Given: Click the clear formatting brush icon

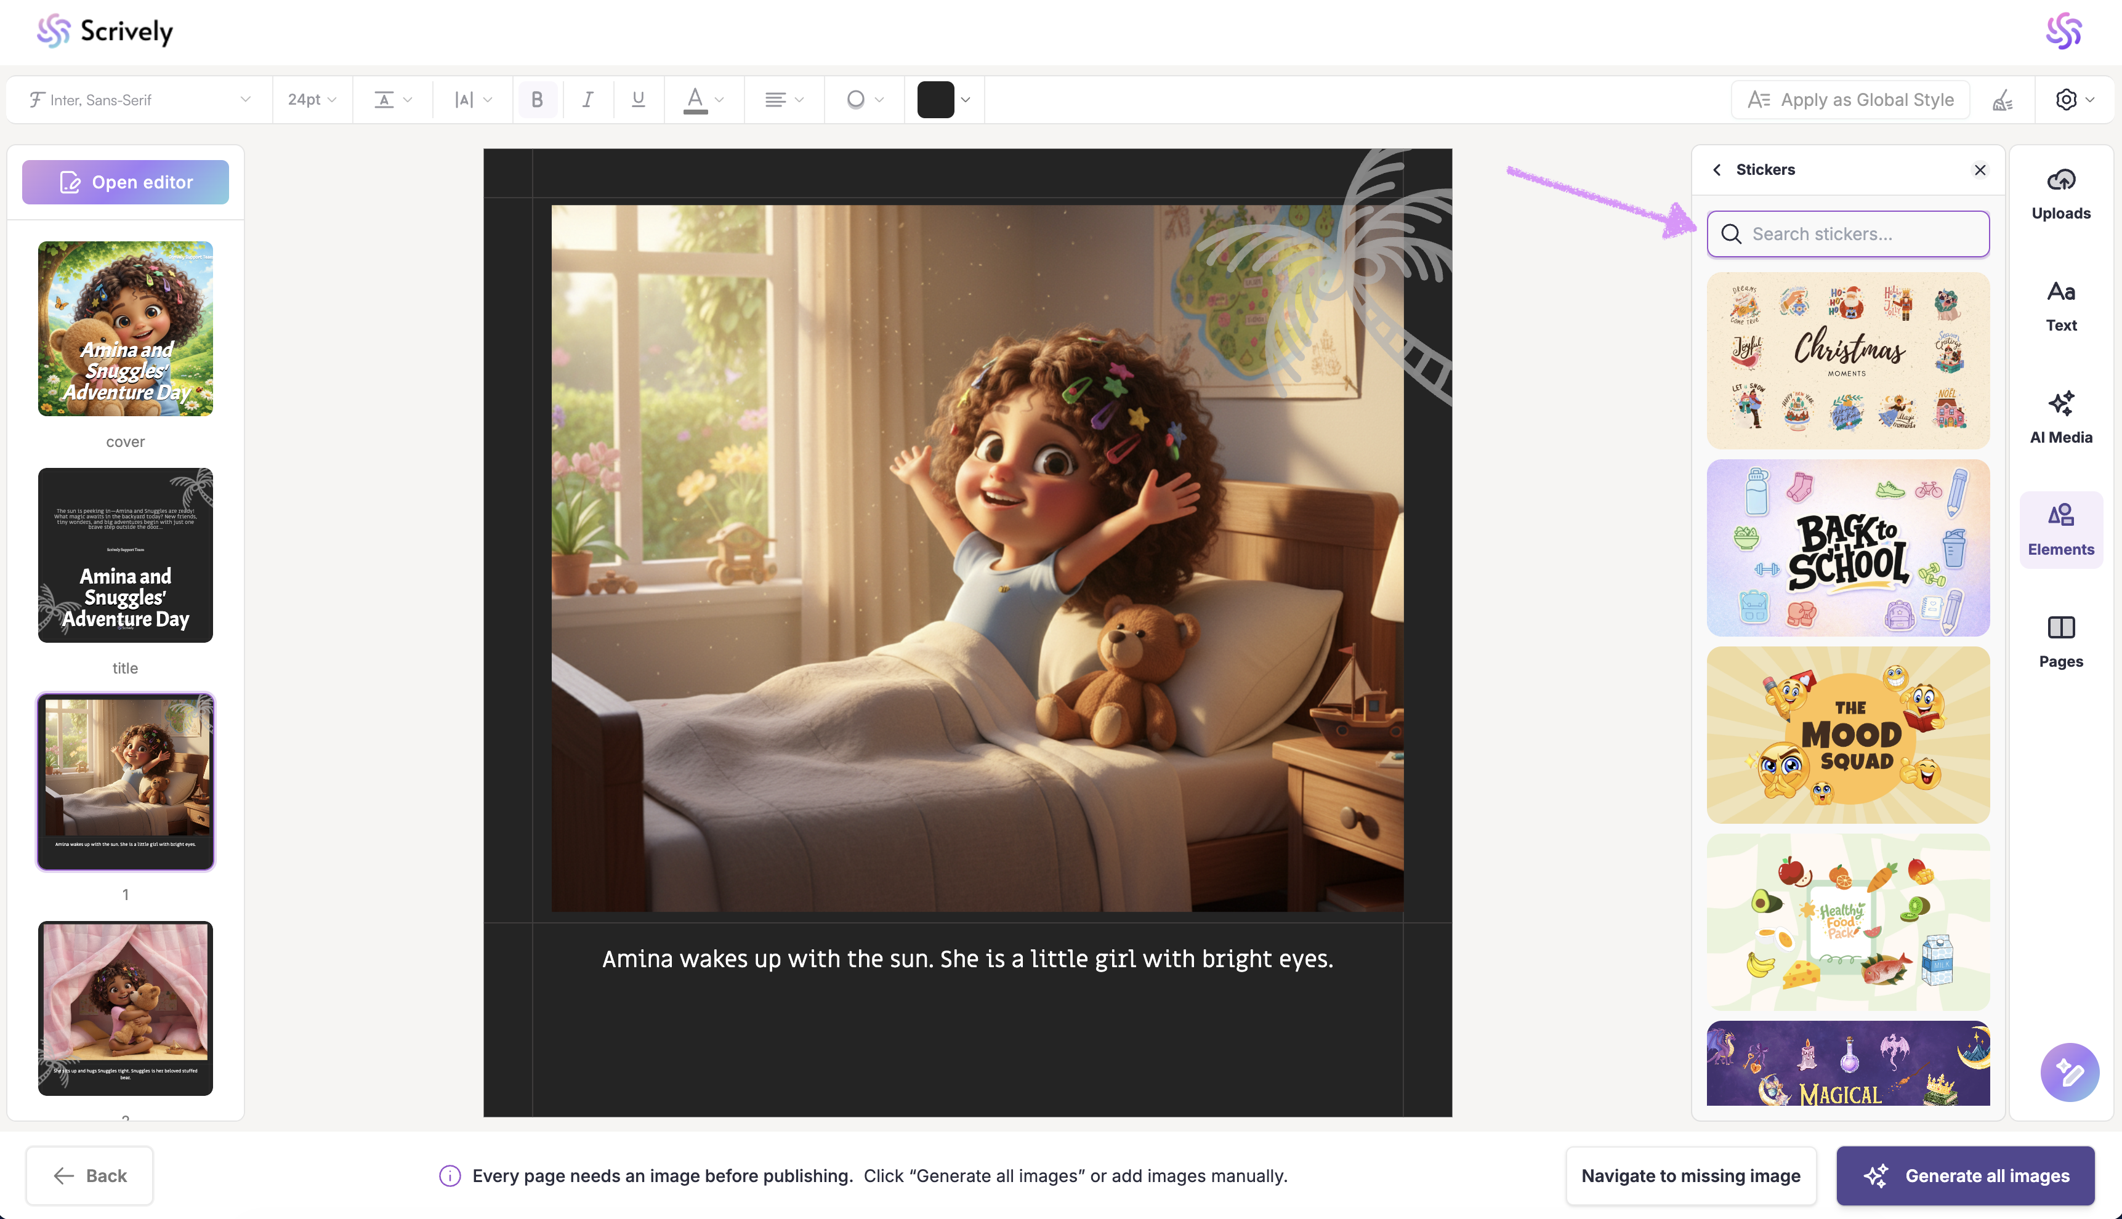Looking at the screenshot, I should click(x=2003, y=100).
